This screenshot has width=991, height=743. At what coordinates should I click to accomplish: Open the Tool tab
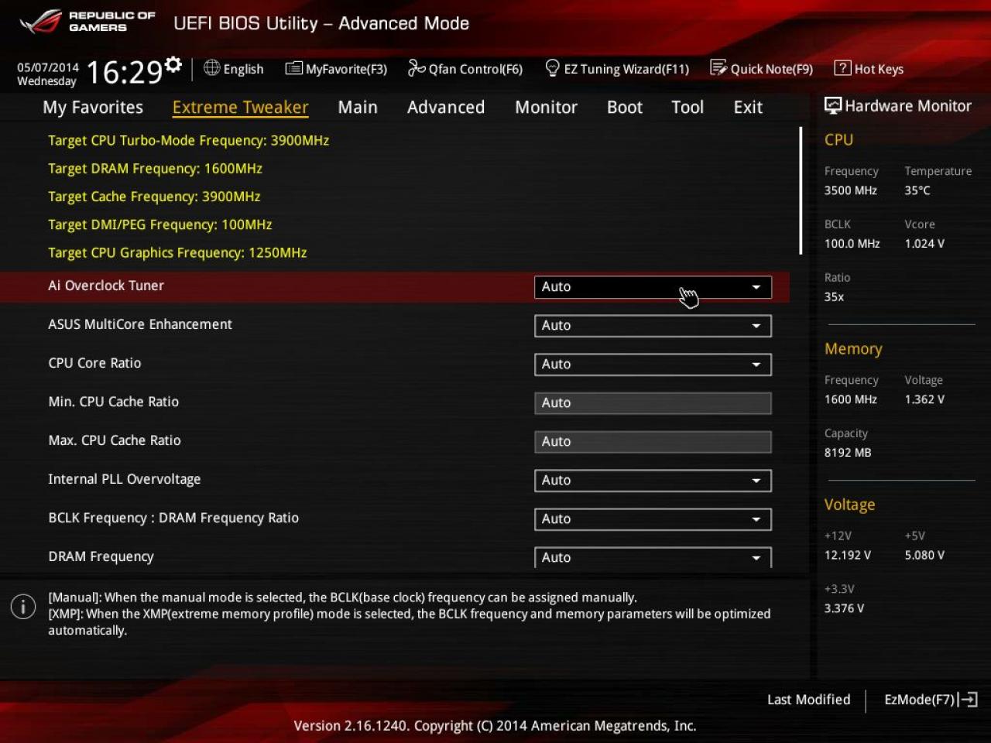pyautogui.click(x=688, y=108)
